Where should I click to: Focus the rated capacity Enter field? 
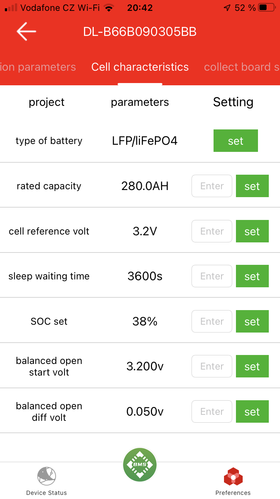coord(212,186)
